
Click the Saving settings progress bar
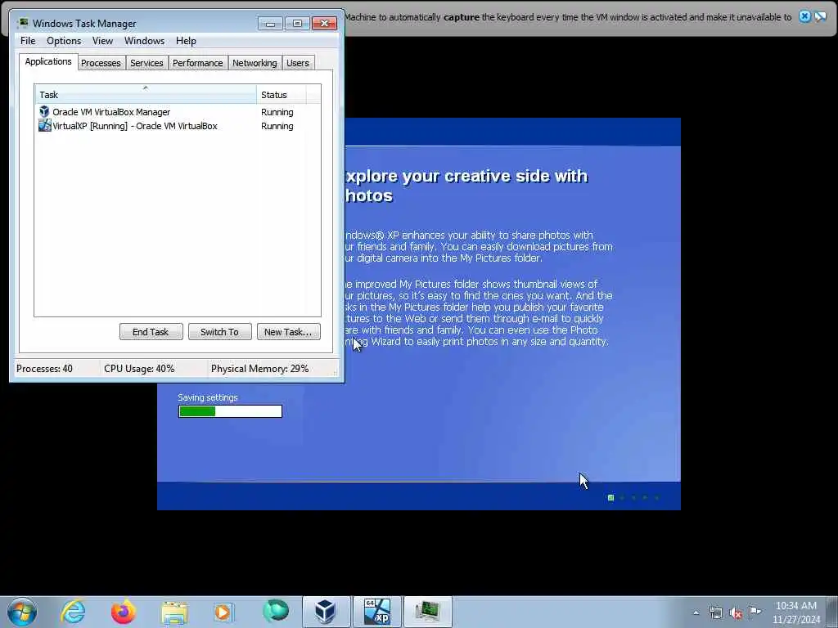click(230, 411)
